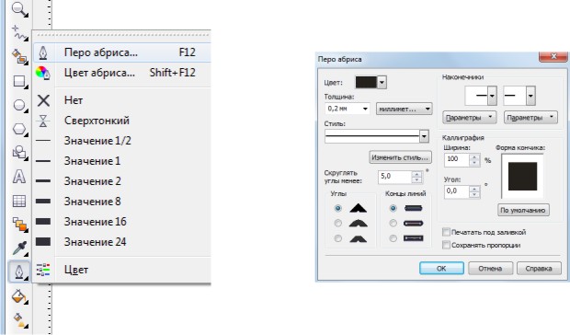Enable the 'Сохранять пропорции' checkbox
Screen dimensions: 570x335
coord(446,245)
